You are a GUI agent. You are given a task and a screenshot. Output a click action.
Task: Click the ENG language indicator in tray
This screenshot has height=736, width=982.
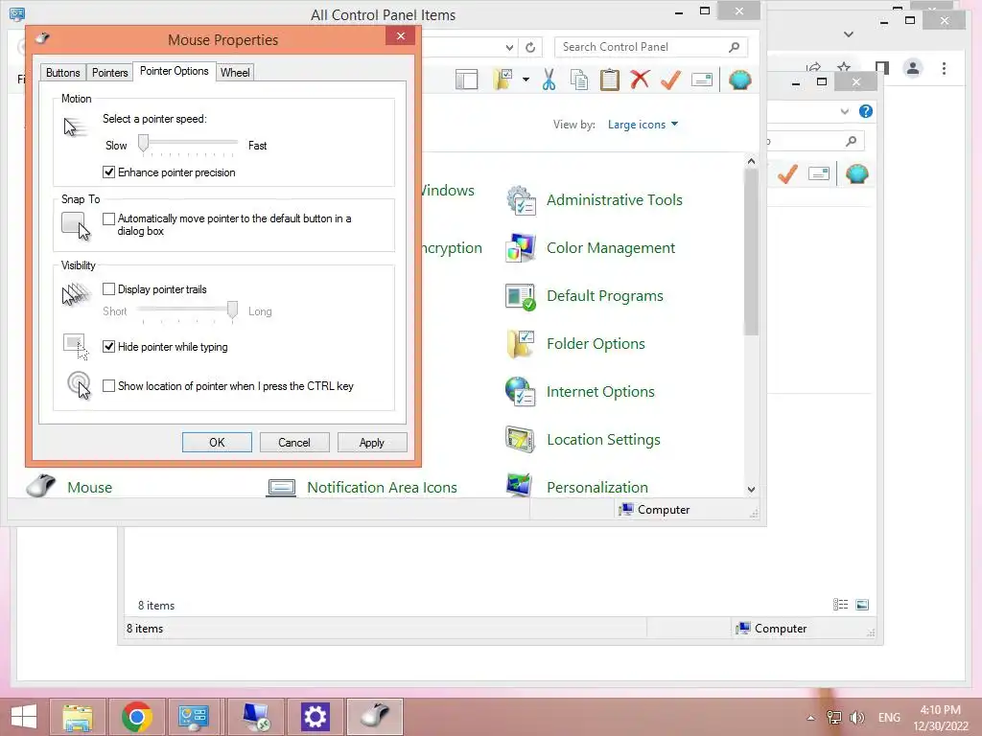coord(889,718)
